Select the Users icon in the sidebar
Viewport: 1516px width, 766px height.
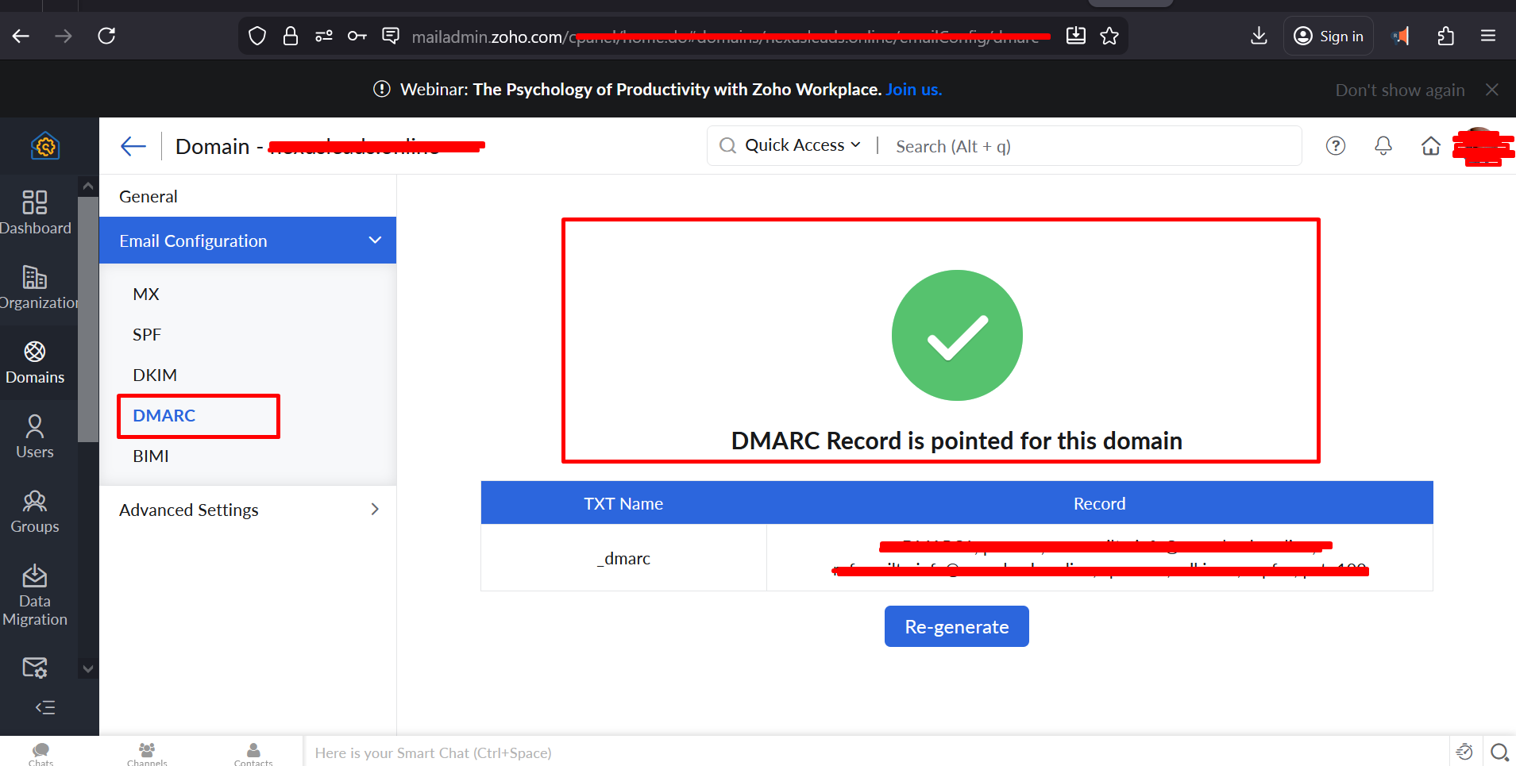(35, 427)
